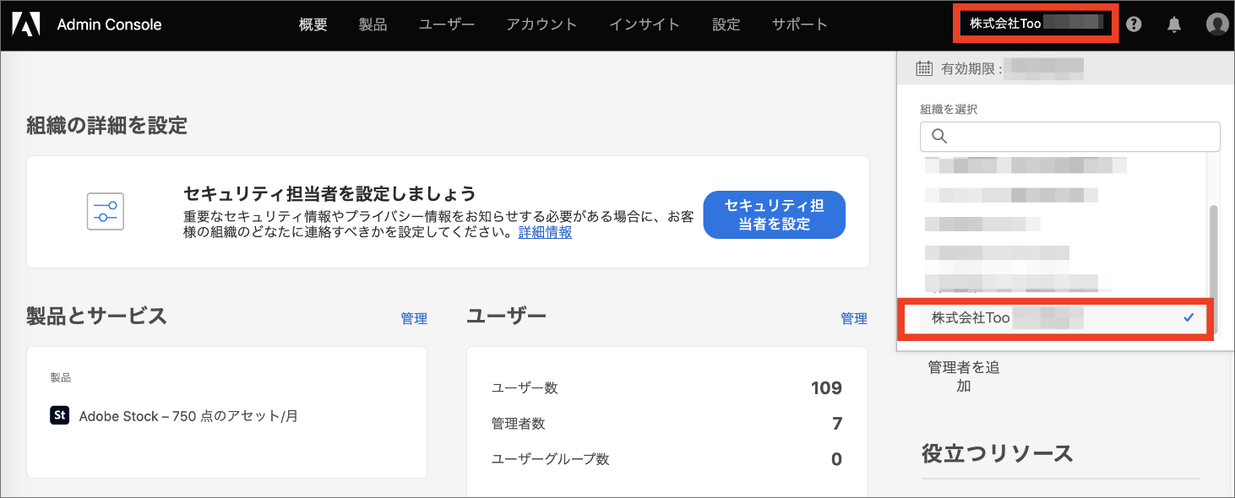Image resolution: width=1235 pixels, height=498 pixels.
Task: Switch to the アカウント tab
Action: tap(541, 24)
